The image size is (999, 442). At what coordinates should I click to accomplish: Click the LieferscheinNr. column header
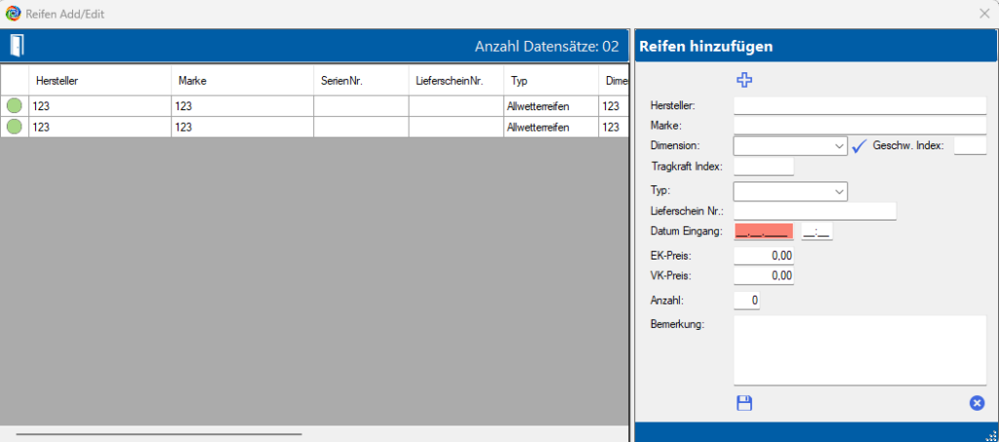coord(457,80)
